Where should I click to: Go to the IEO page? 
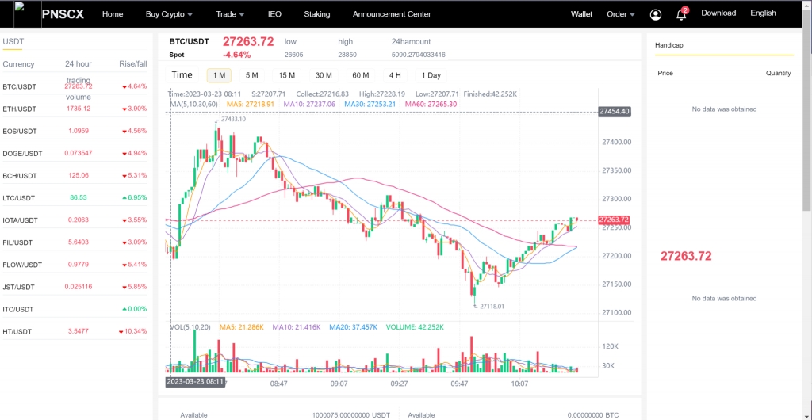click(274, 14)
